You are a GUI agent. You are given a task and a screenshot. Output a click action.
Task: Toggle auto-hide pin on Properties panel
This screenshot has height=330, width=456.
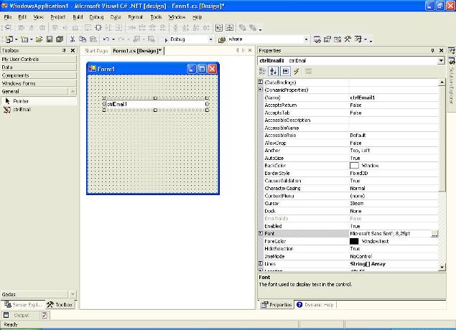[x=432, y=50]
